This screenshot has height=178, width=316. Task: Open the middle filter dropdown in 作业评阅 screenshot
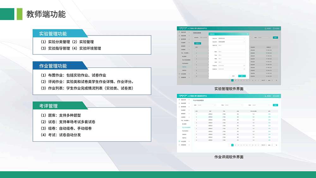pyautogui.click(x=234, y=105)
